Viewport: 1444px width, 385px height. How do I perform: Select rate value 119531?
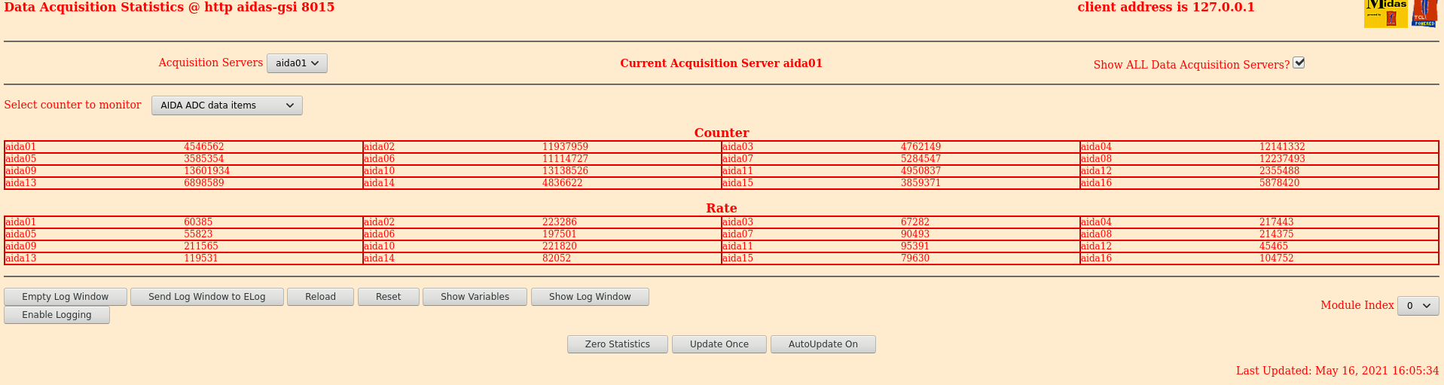201,258
